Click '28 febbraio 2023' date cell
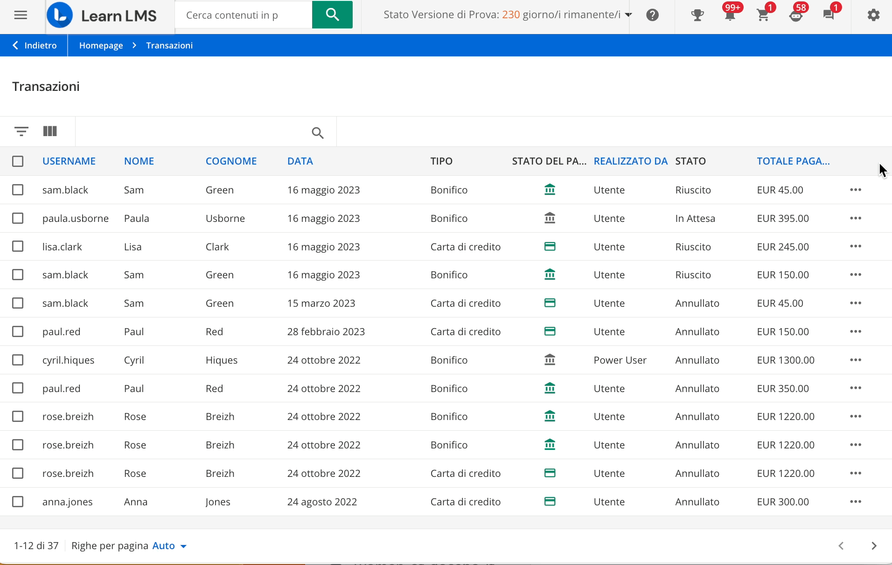892x565 pixels. pos(326,331)
